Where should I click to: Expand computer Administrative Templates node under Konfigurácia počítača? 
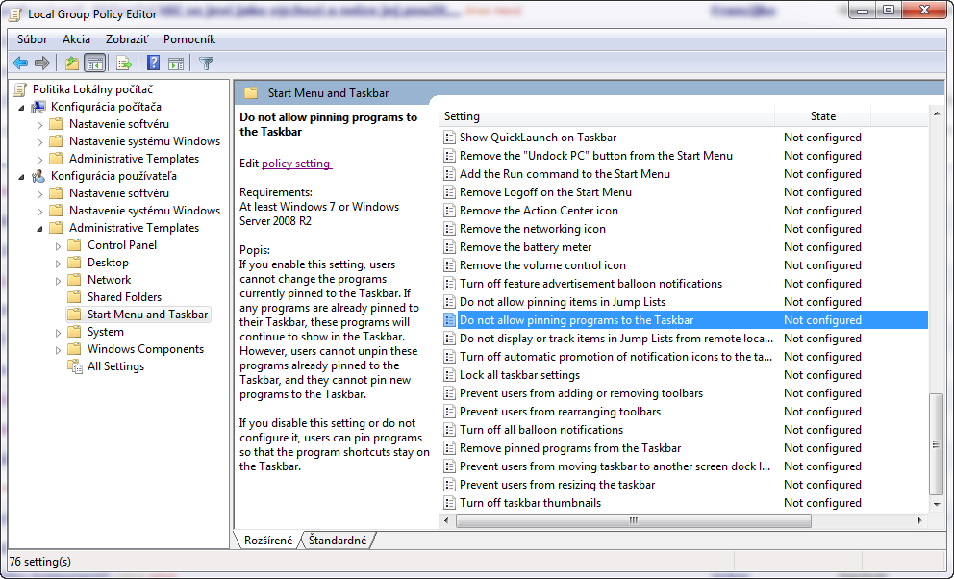click(40, 160)
